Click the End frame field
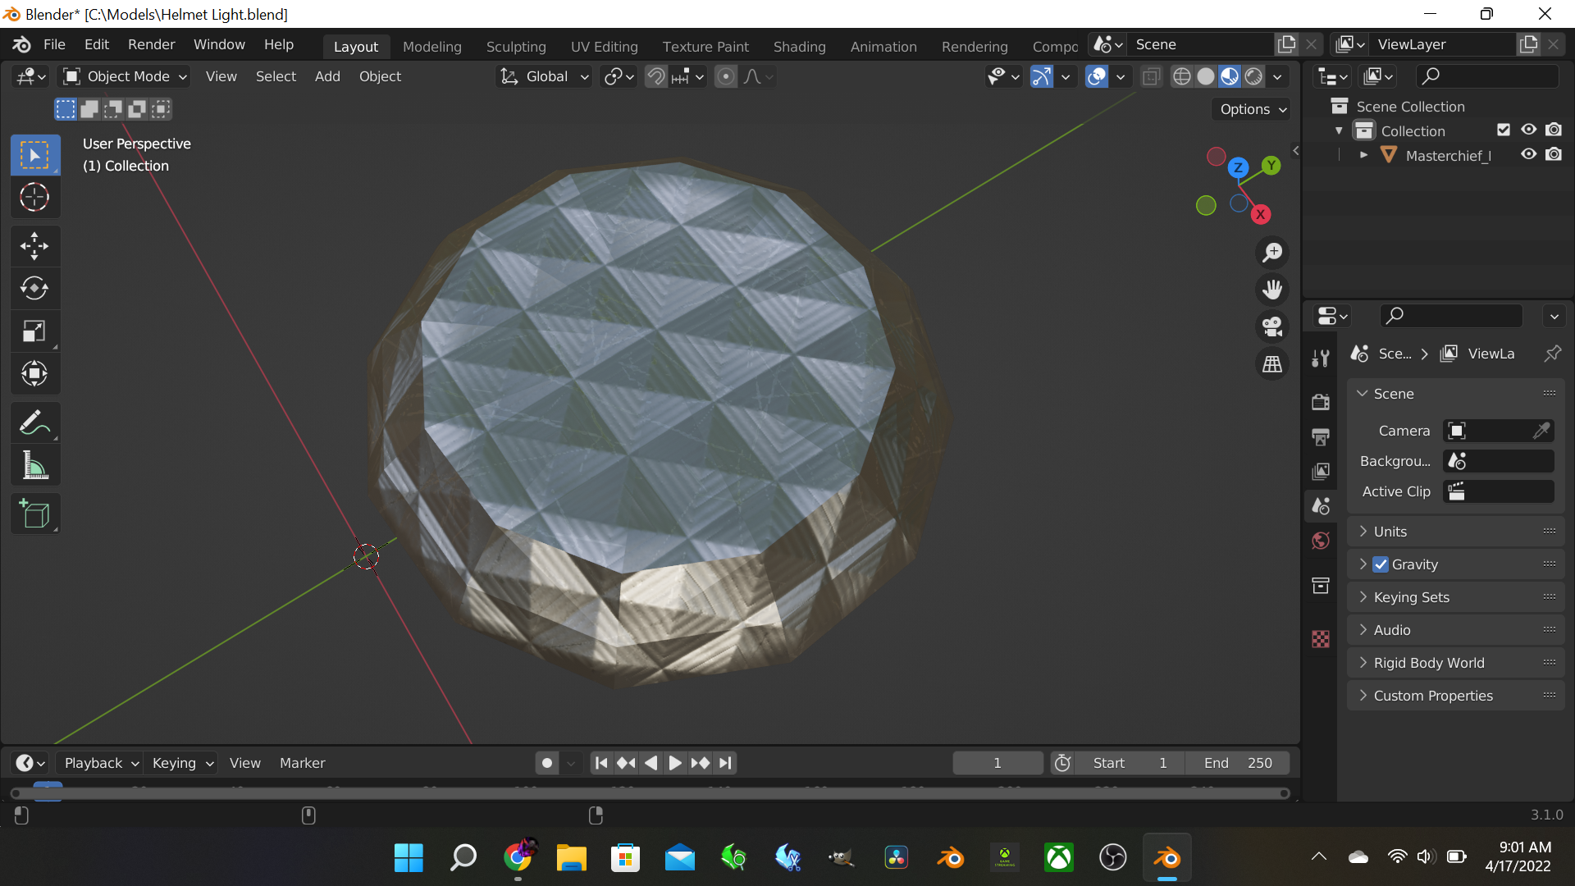The width and height of the screenshot is (1575, 886). coord(1237,763)
